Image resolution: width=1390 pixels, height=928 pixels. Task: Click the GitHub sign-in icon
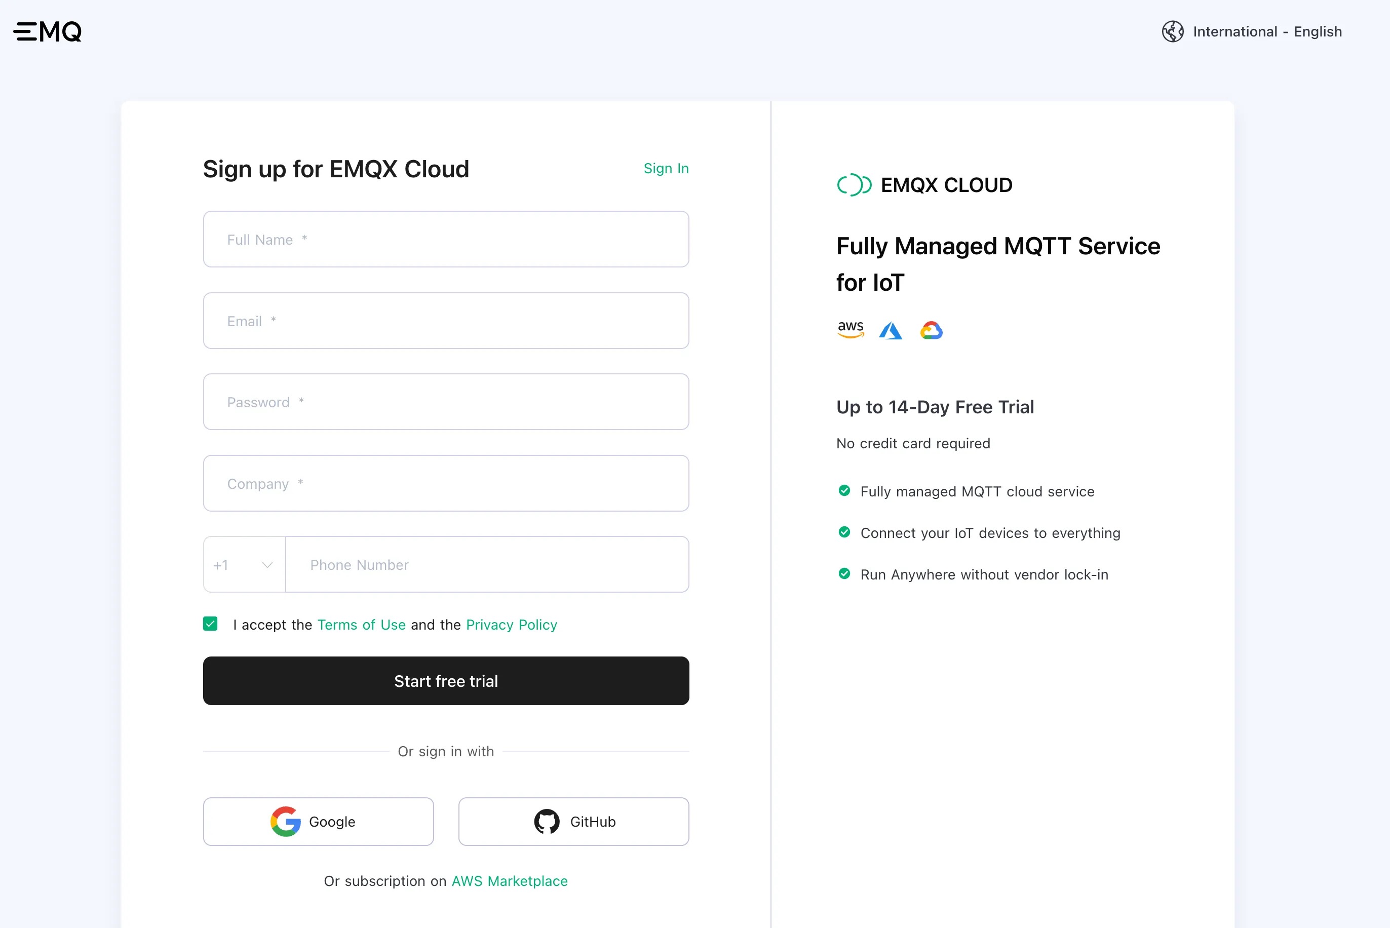[x=547, y=821]
